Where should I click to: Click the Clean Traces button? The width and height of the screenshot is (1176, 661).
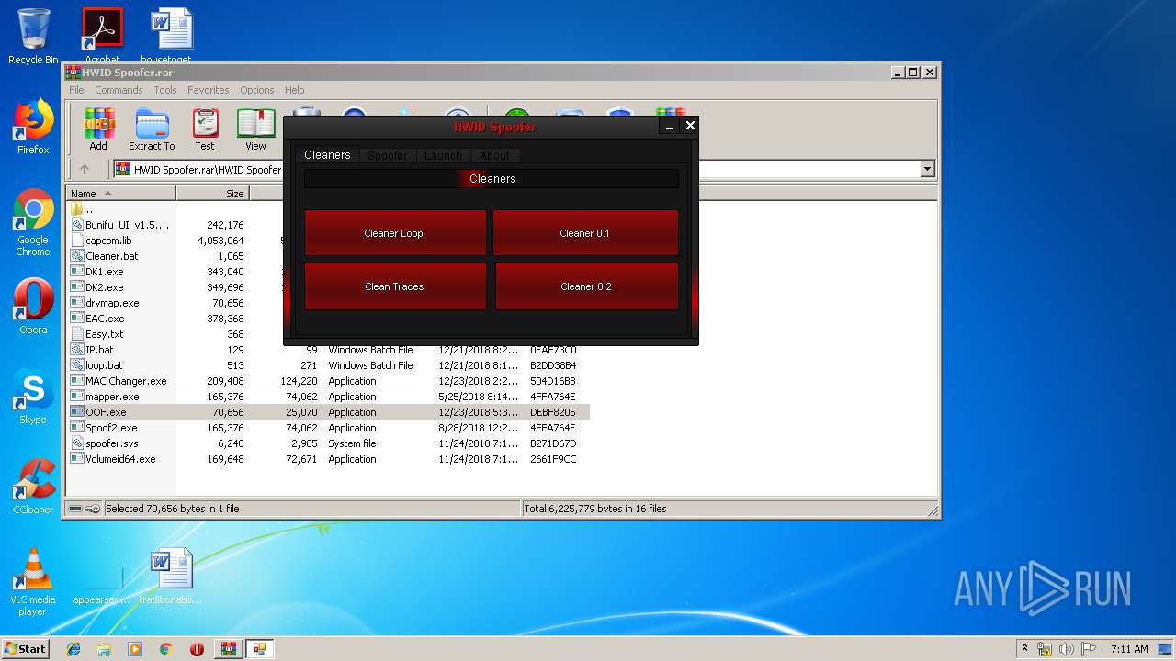394,286
